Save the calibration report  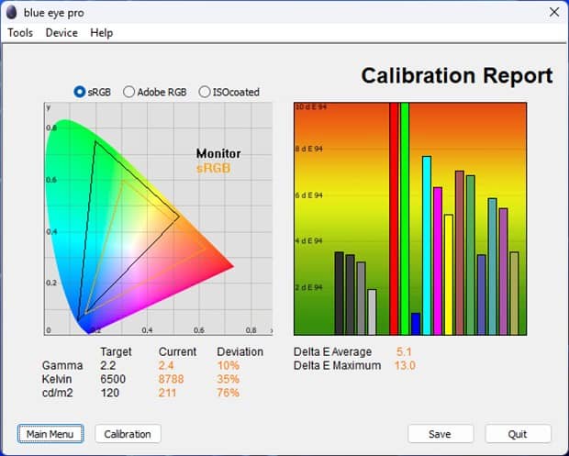441,433
